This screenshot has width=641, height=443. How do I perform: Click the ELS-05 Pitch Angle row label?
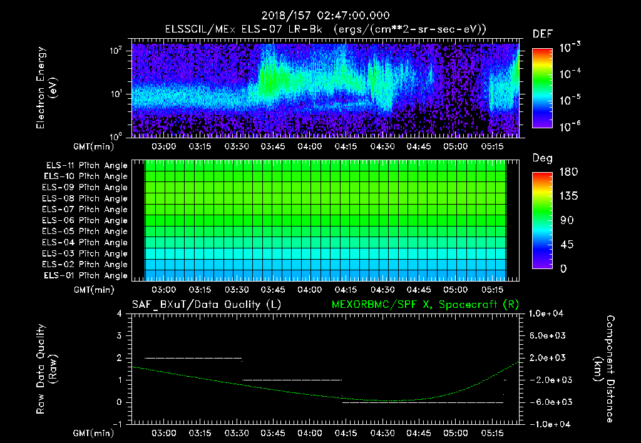point(85,232)
